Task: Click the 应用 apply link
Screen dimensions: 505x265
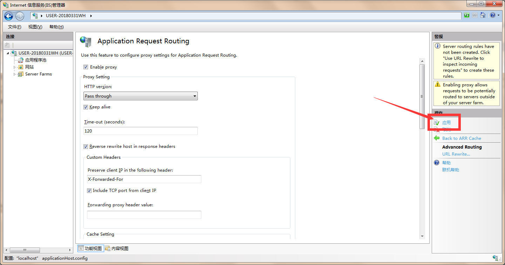Action: tap(446, 123)
